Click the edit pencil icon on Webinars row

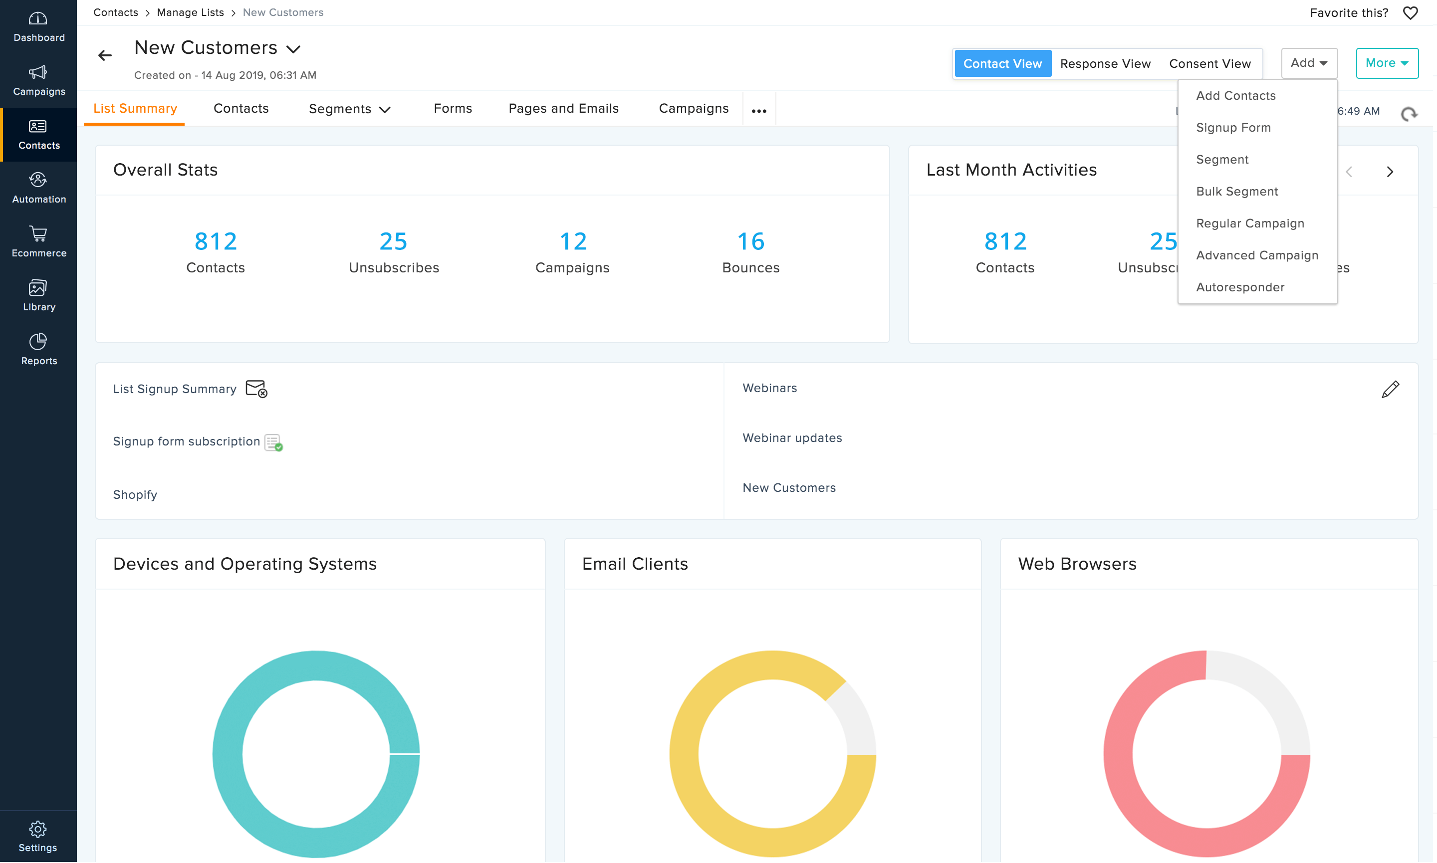(x=1391, y=389)
